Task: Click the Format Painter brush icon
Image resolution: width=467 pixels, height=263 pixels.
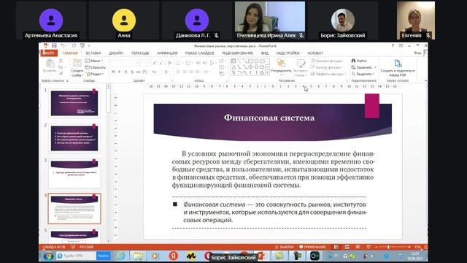Action: 61,73
